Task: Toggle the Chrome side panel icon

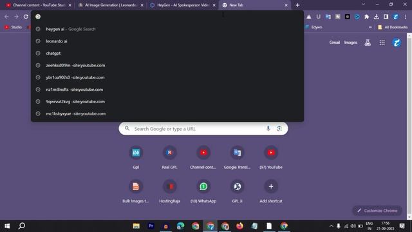Action: point(386,17)
